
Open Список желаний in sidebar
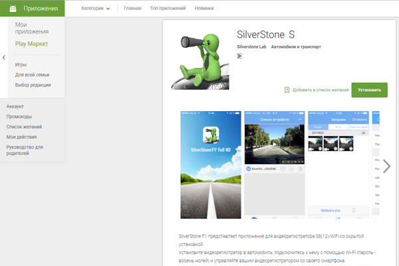24,127
